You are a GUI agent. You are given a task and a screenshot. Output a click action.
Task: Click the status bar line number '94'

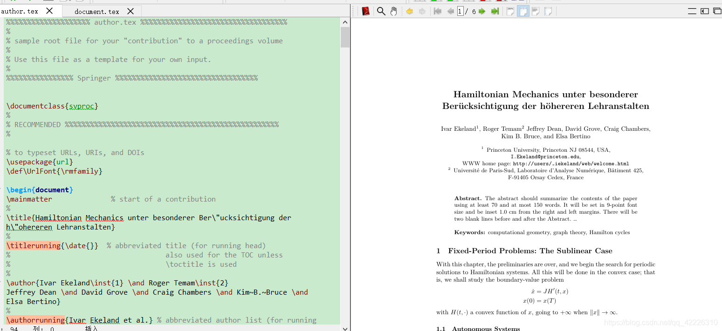coord(14,329)
